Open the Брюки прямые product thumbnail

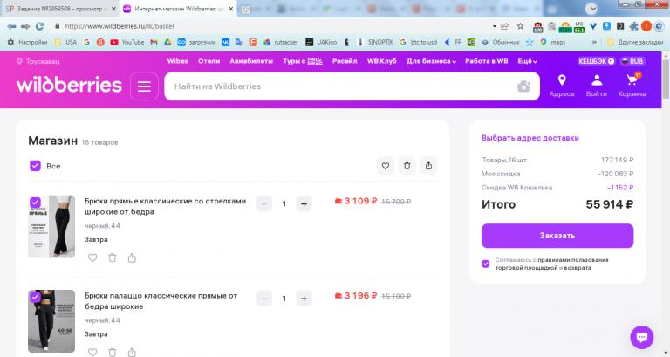(51, 227)
